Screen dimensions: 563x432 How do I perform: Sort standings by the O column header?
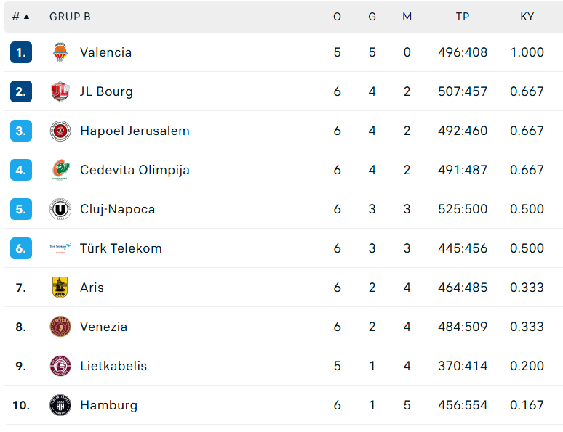(337, 17)
